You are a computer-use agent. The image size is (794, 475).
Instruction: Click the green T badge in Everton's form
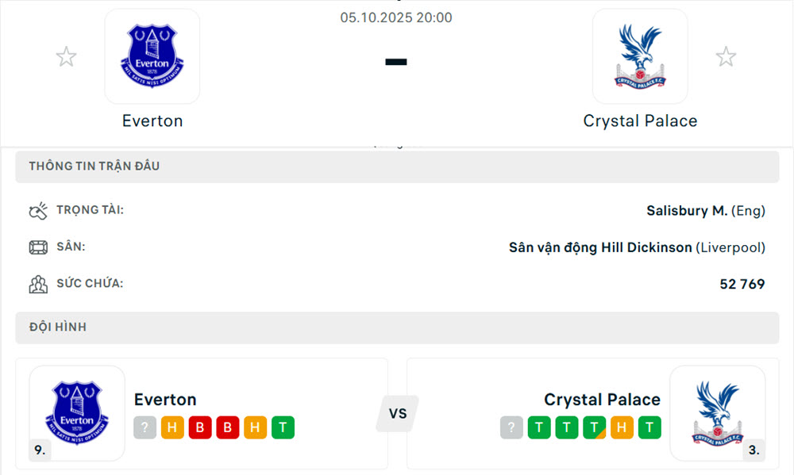pos(283,428)
